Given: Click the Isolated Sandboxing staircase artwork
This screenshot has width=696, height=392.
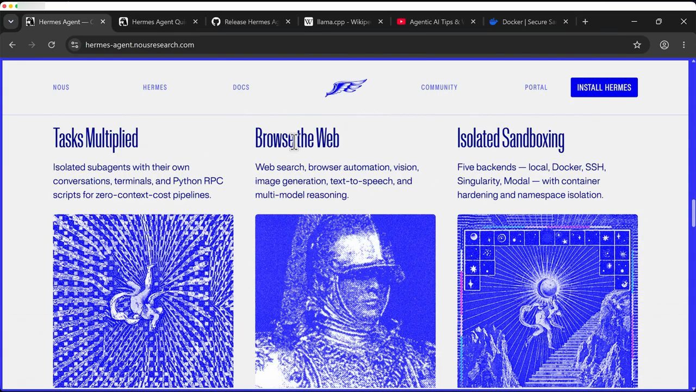Looking at the screenshot, I should coord(548,301).
